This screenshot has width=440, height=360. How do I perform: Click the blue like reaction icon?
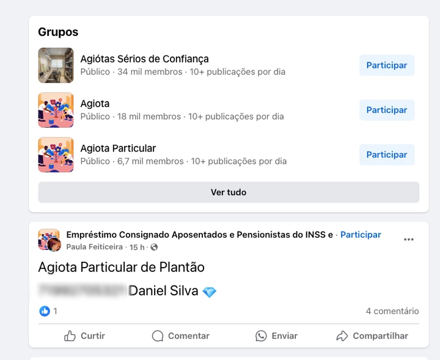(x=45, y=311)
